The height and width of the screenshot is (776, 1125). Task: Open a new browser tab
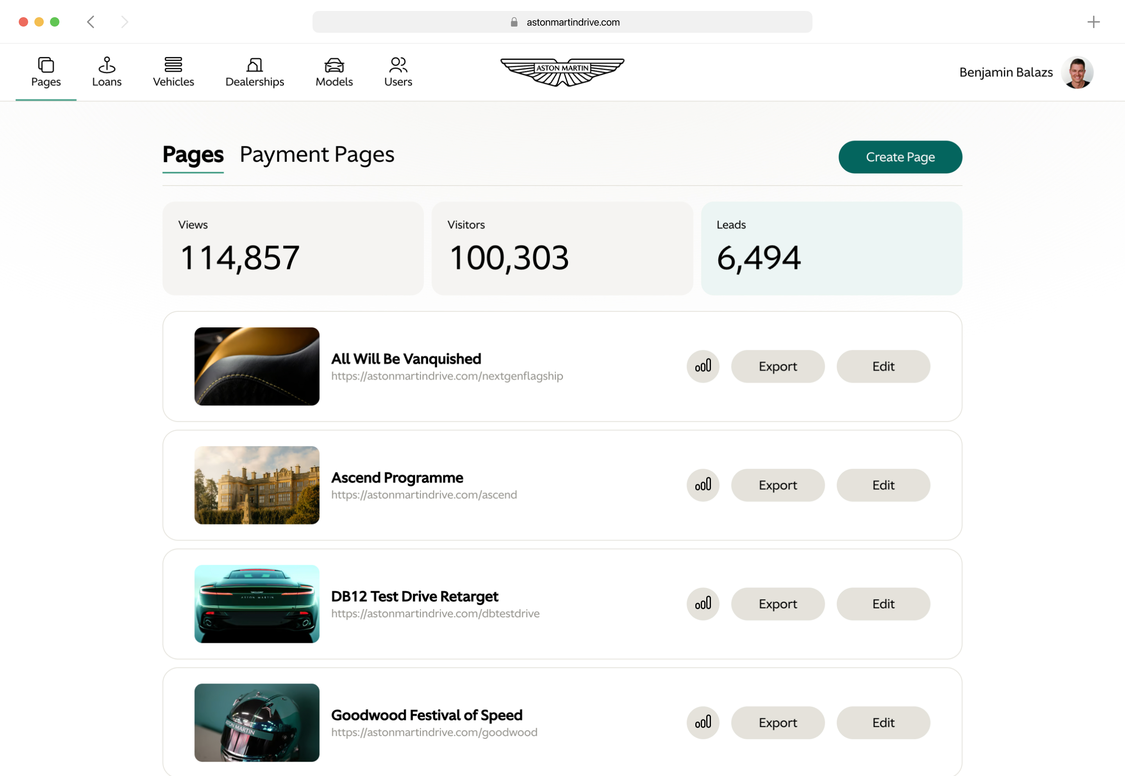pos(1093,22)
